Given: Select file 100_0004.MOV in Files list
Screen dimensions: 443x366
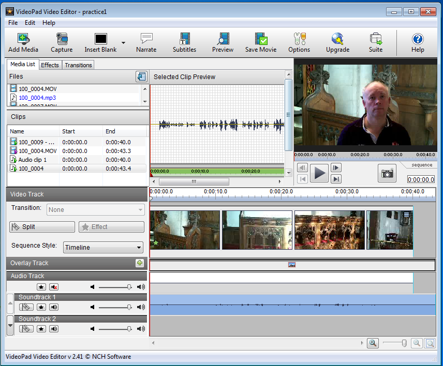Looking at the screenshot, I should (x=73, y=89).
